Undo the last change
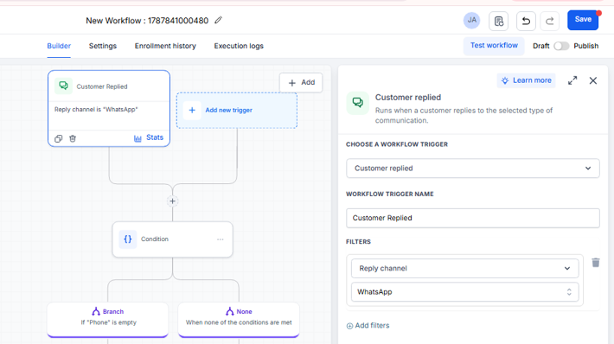The image size is (614, 344). [x=526, y=21]
